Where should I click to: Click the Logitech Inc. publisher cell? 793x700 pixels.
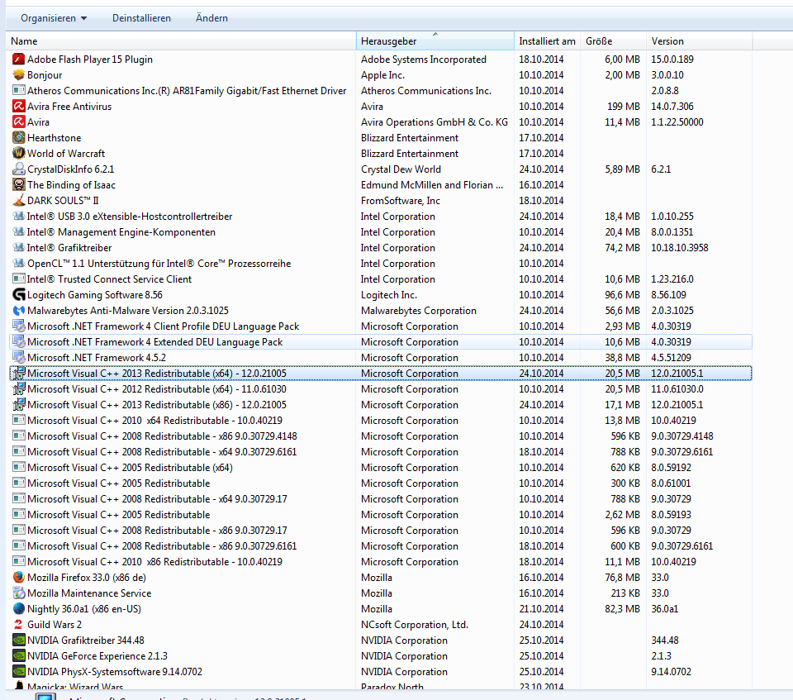point(388,294)
